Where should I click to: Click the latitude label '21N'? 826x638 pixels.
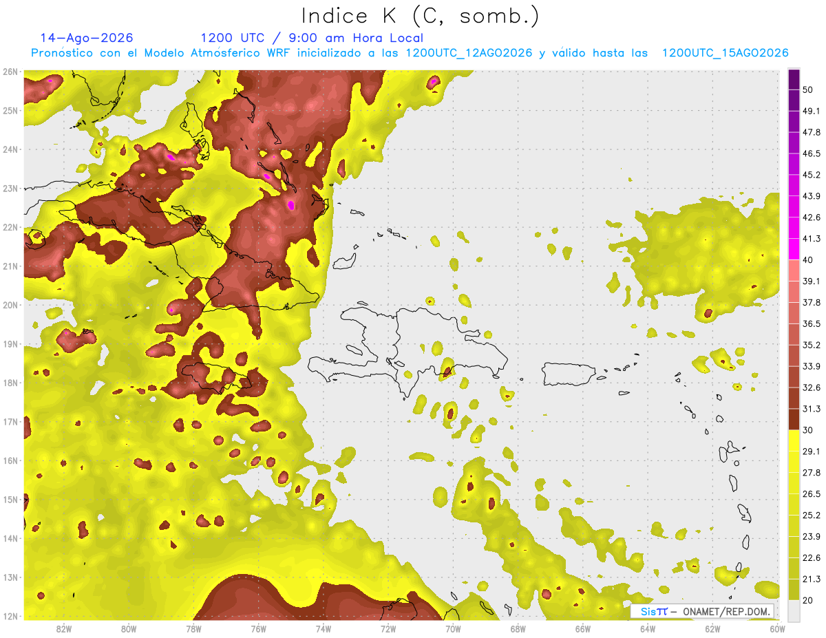(x=10, y=266)
